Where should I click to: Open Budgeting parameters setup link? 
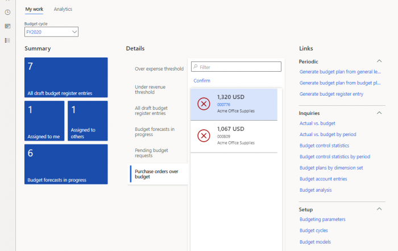[322, 219]
